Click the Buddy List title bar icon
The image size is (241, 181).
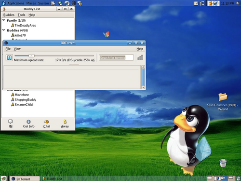coord(4,9)
